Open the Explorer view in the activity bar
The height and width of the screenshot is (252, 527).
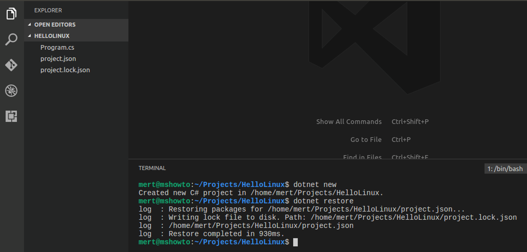point(12,14)
